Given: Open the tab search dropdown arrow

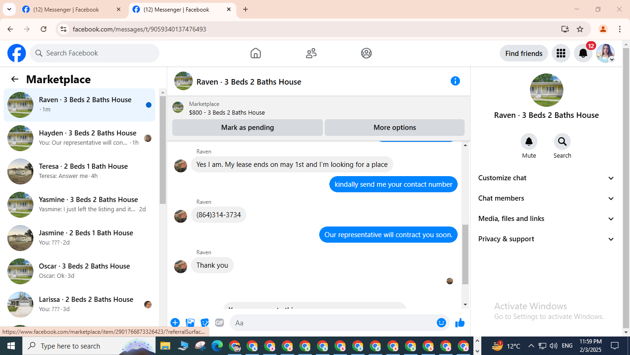Looking at the screenshot, I should point(9,9).
